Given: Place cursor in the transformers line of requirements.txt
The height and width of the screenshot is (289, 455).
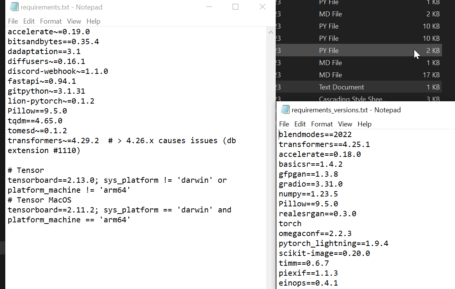Looking at the screenshot, I should [57, 140].
